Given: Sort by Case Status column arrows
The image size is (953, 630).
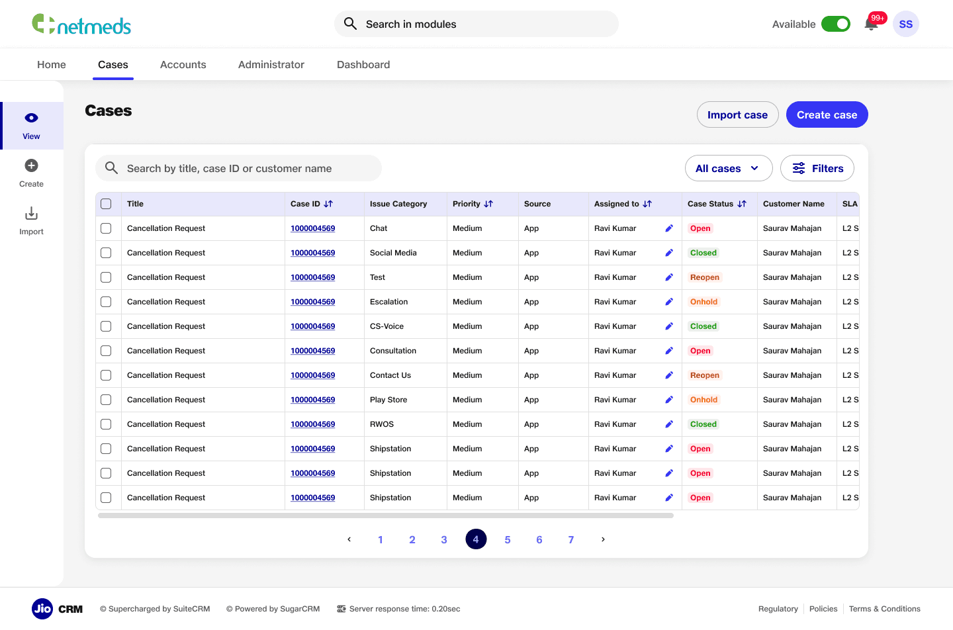Looking at the screenshot, I should [742, 204].
